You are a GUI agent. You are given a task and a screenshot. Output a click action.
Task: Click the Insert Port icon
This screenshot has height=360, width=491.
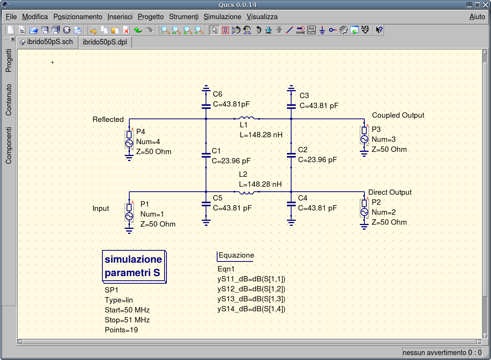point(333,30)
